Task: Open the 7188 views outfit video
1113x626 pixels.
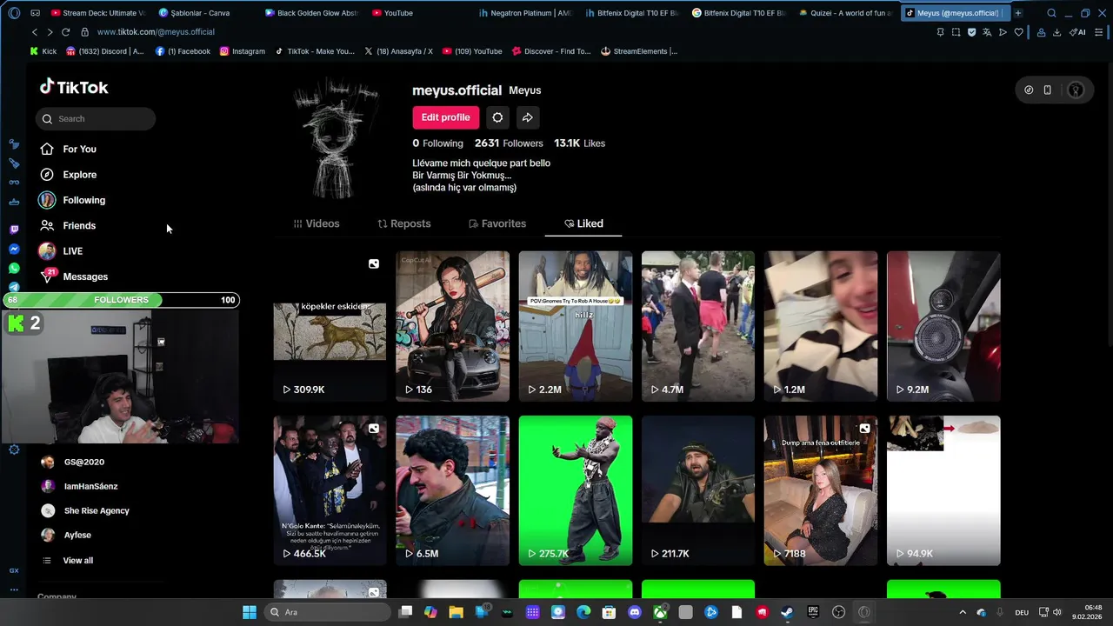Action: (820, 490)
